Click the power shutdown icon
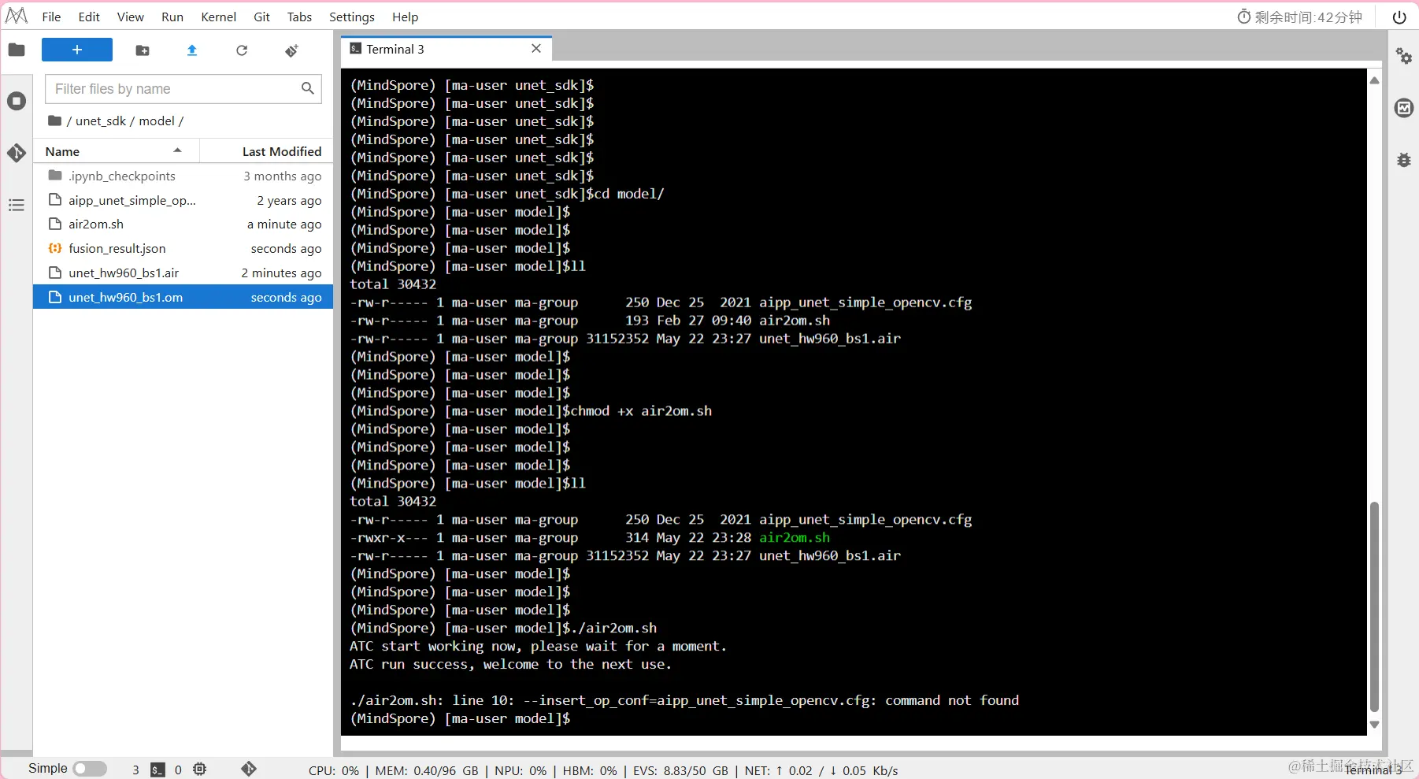 click(1399, 17)
